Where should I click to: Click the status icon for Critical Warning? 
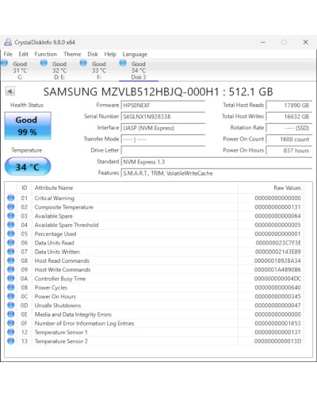[11, 198]
